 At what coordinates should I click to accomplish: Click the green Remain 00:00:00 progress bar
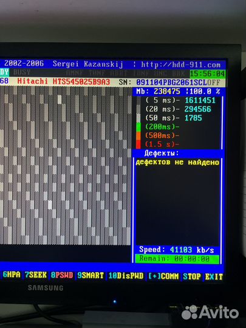[x=177, y=259]
